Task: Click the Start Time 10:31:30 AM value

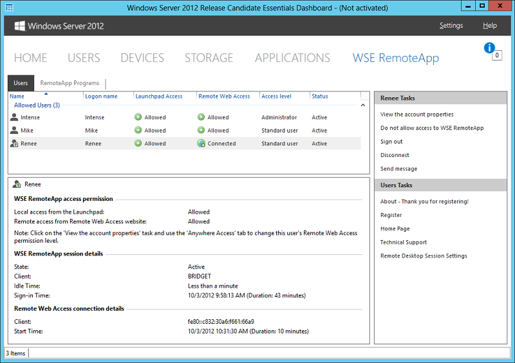Action: tap(248, 331)
